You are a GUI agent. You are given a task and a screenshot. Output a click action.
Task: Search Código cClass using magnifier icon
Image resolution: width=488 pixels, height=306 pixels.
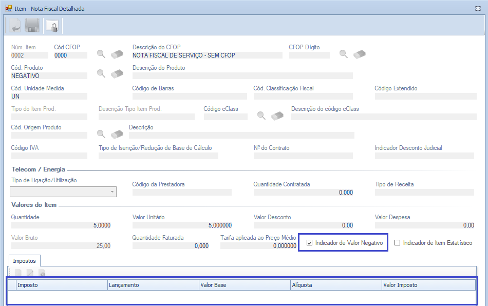[x=261, y=116]
